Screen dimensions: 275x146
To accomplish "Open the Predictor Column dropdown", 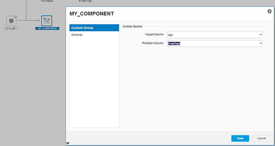I will (x=214, y=44).
